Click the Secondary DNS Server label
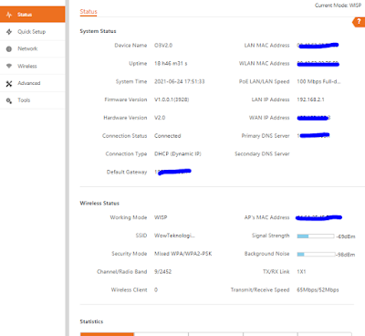Image resolution: width=365 pixels, height=336 pixels. tap(262, 153)
